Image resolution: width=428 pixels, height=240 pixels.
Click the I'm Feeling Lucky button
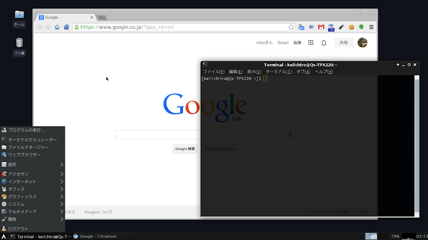click(x=220, y=149)
